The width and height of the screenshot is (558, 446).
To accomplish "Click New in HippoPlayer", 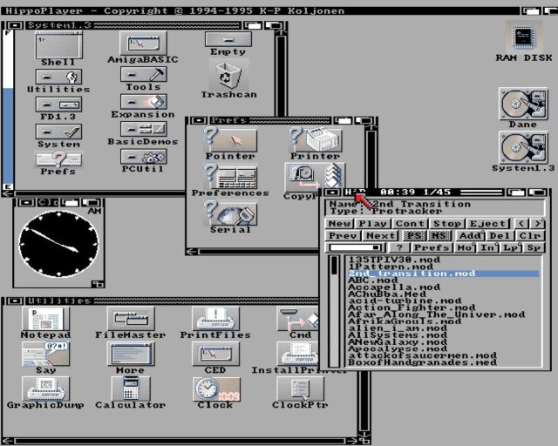I will (339, 224).
